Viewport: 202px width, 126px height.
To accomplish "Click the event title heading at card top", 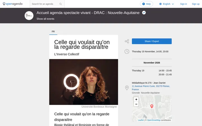I will 82,45.
